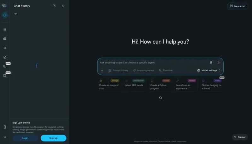Screen dimensions: 252x144
Task: Click Improve prompt
Action: [143, 70]
